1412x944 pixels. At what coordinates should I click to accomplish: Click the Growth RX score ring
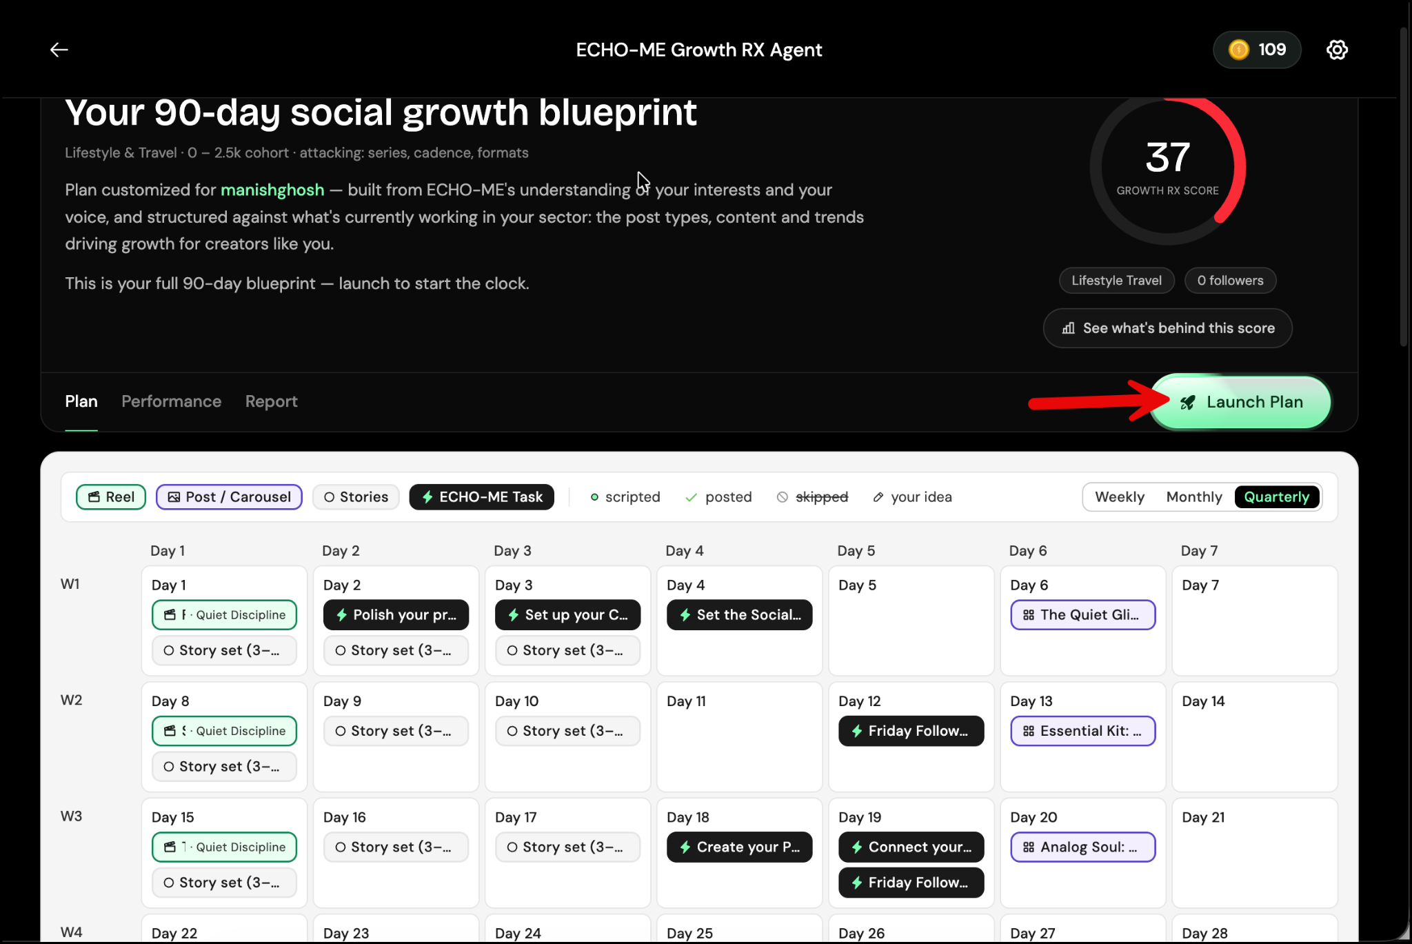click(1167, 168)
